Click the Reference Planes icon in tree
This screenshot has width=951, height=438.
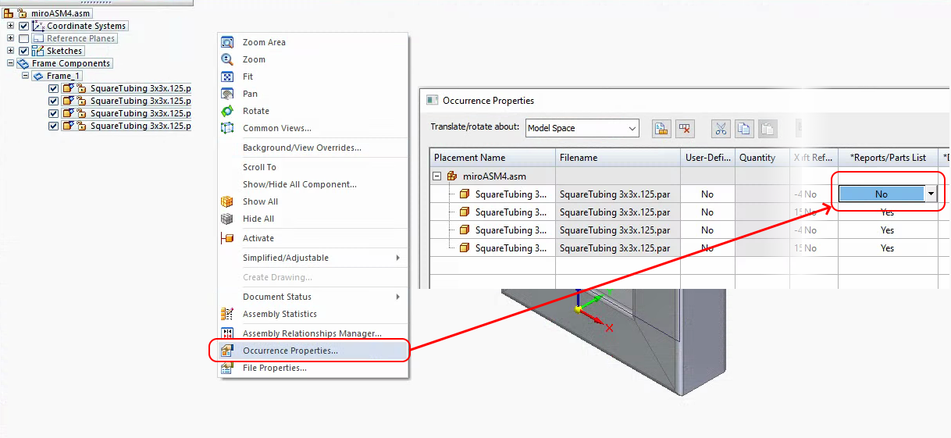[37, 38]
